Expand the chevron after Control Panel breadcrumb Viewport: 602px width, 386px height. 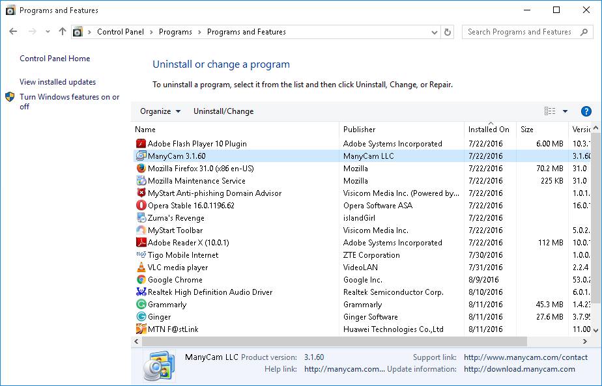151,33
